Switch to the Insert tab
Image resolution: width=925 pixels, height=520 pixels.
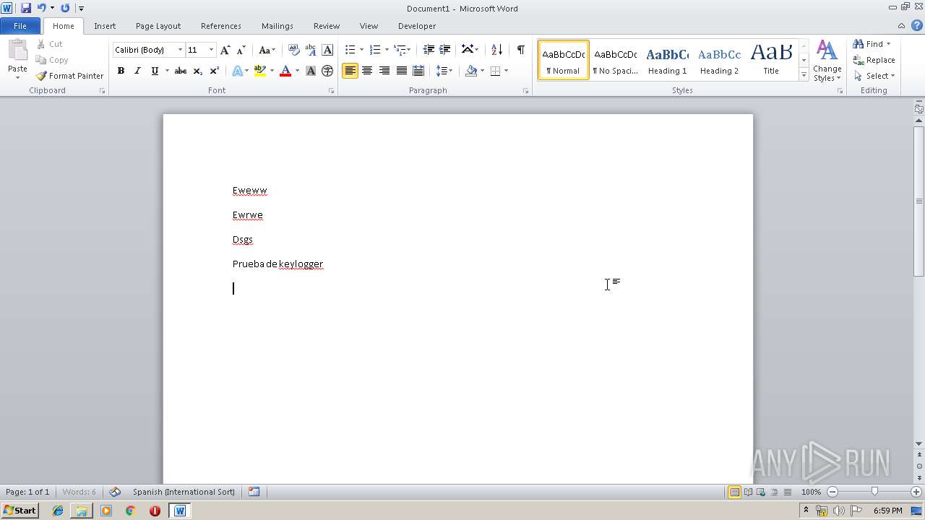[x=105, y=26]
